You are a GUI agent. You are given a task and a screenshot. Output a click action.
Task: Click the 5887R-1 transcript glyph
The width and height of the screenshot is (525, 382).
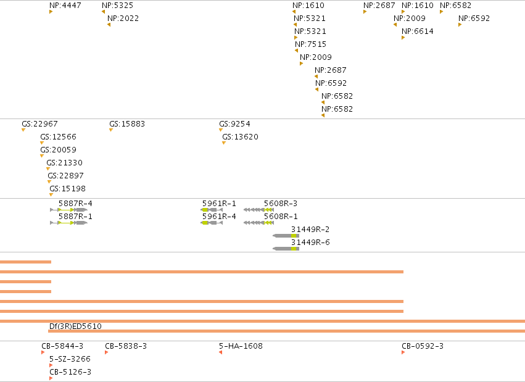coord(68,223)
